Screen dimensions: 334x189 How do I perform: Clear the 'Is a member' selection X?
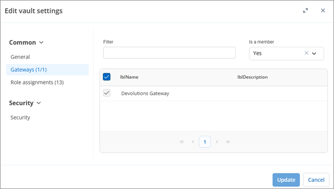[x=306, y=53]
